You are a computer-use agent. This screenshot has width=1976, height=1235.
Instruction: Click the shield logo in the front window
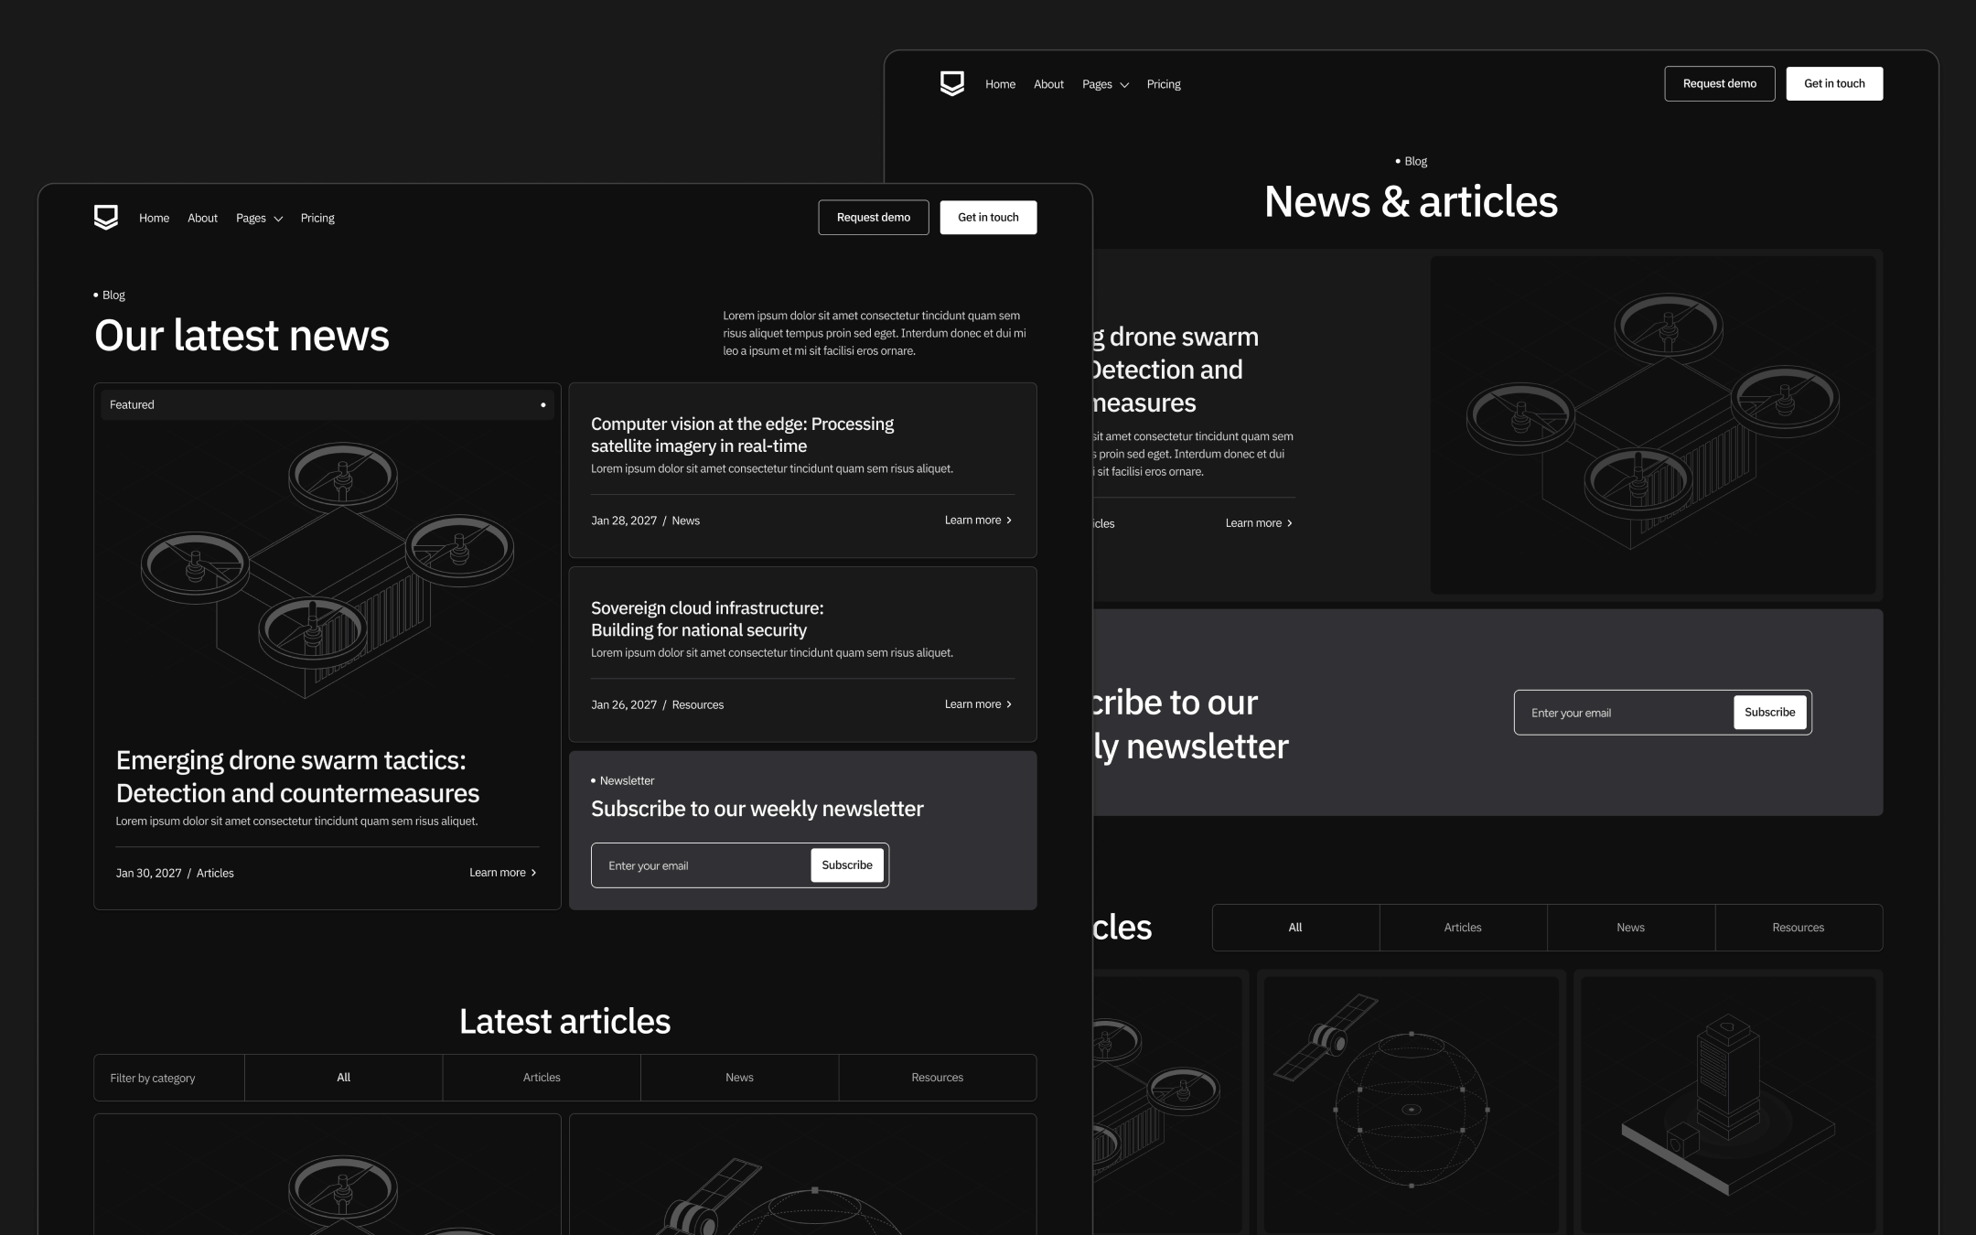point(106,217)
